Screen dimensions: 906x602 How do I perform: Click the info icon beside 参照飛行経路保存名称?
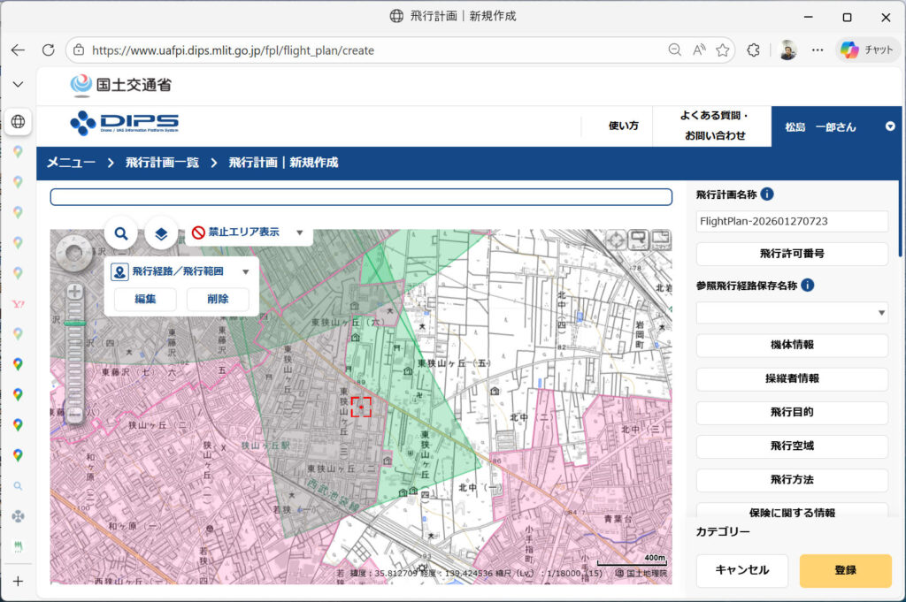[808, 285]
